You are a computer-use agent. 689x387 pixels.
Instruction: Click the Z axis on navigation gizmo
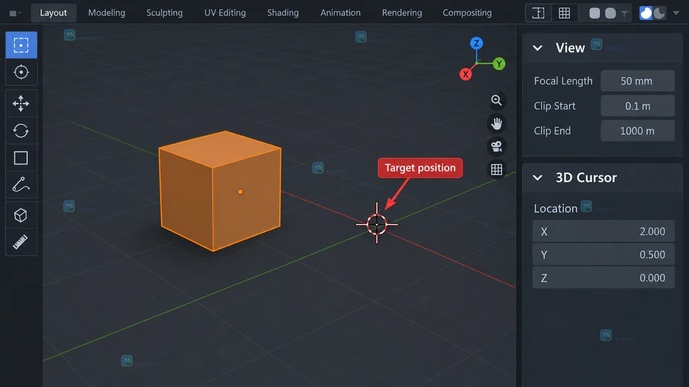tap(476, 44)
